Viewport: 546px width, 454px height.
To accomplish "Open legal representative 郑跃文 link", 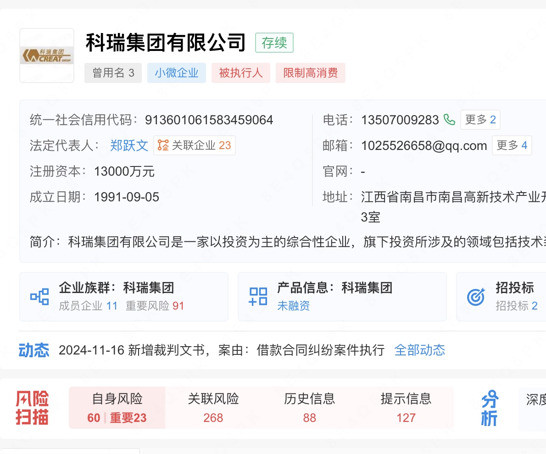I will pos(129,145).
